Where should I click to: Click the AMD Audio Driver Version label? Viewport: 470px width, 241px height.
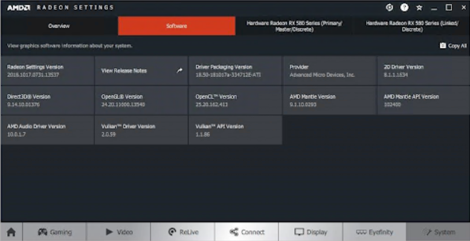tap(36, 126)
